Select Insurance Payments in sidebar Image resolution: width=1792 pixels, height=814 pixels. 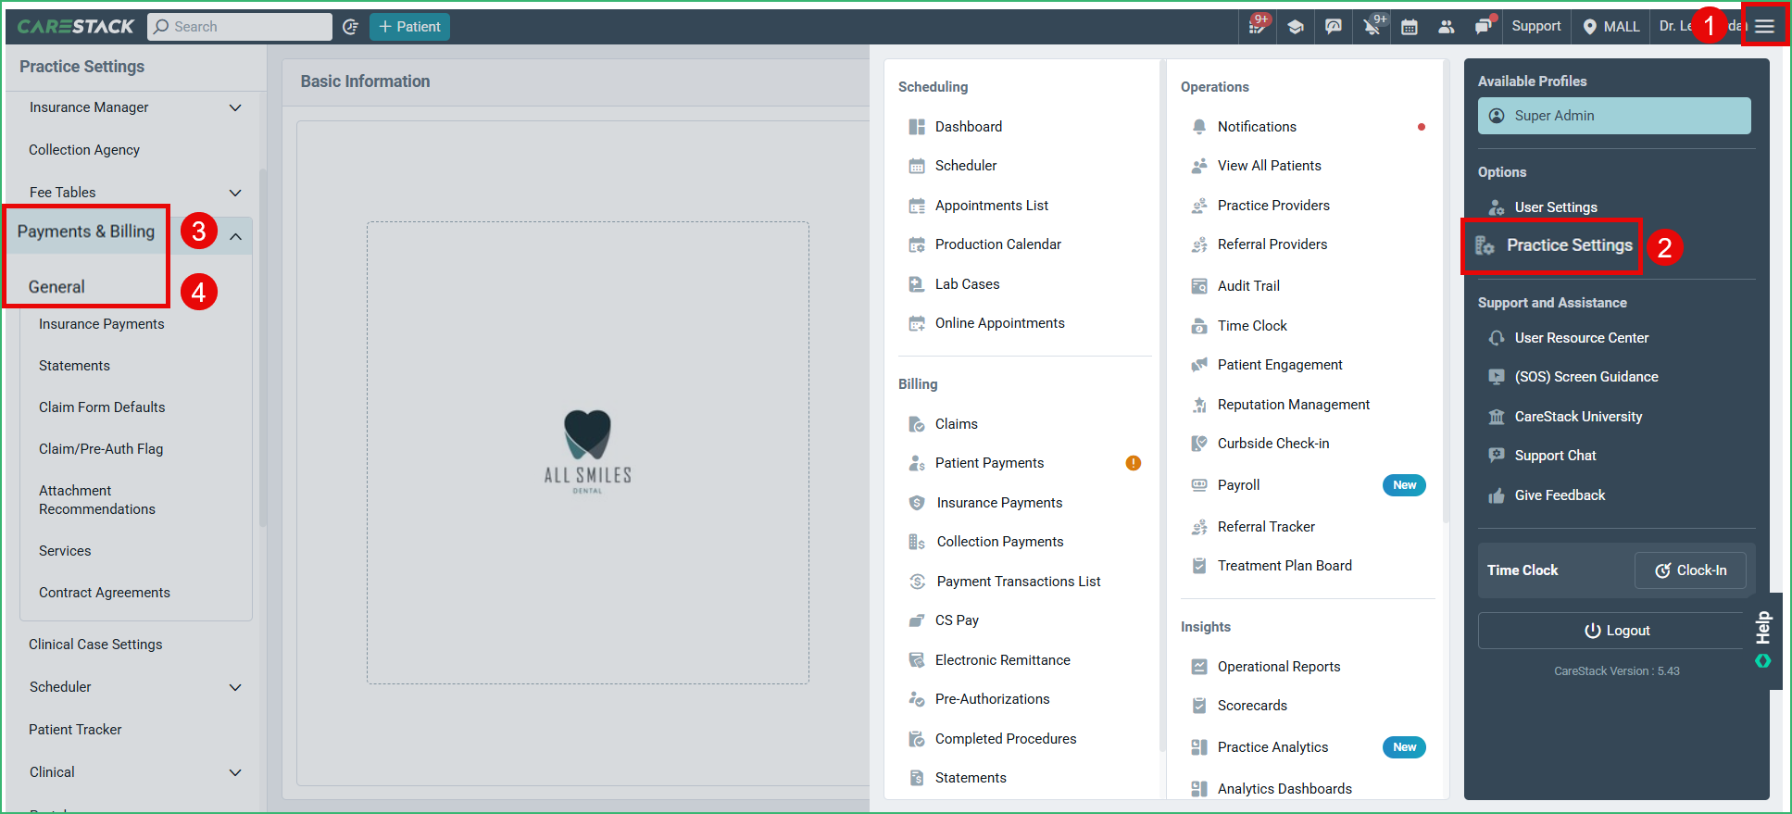click(x=102, y=324)
